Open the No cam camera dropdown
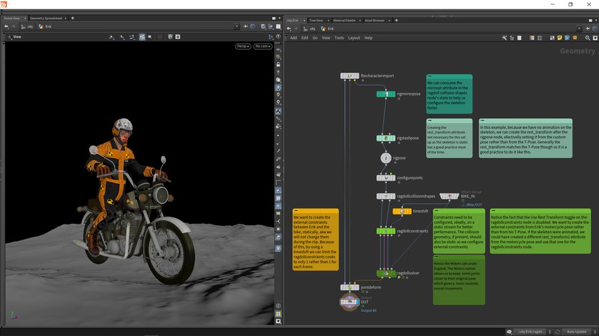 pos(262,46)
